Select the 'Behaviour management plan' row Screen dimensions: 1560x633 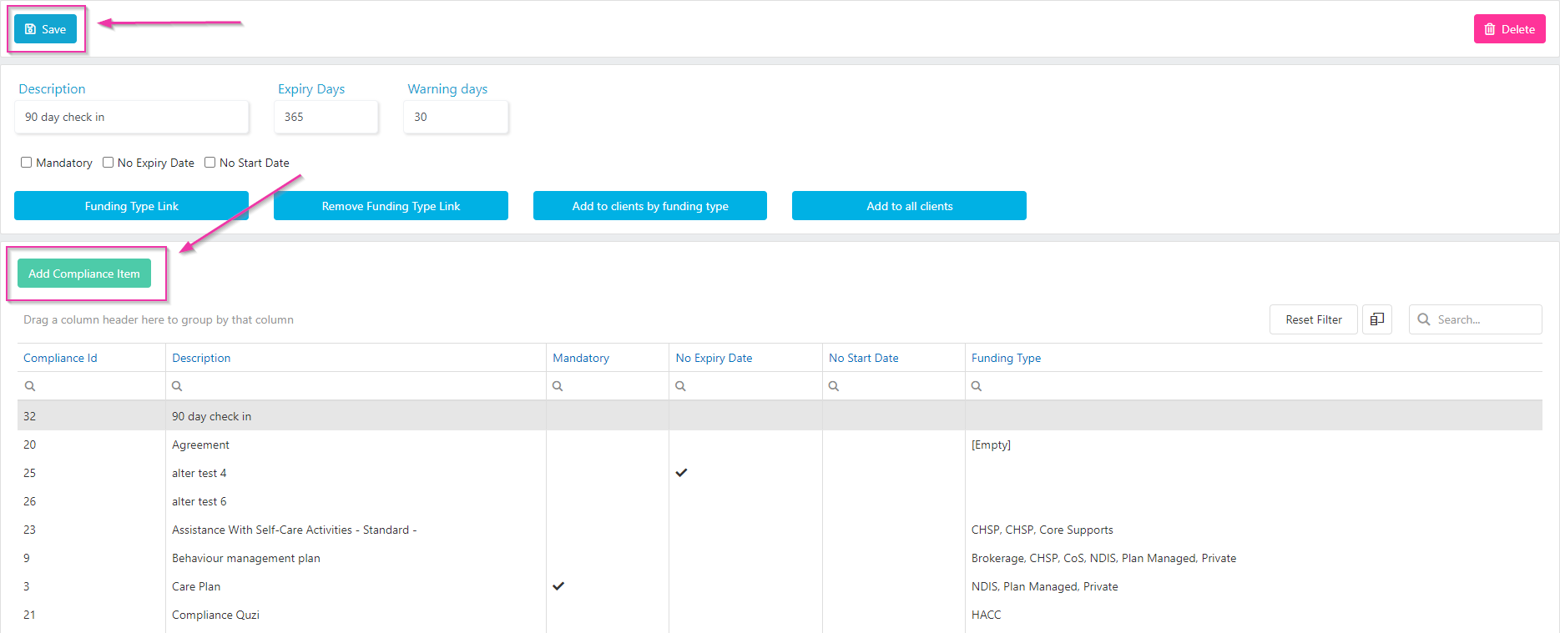pyautogui.click(x=780, y=558)
